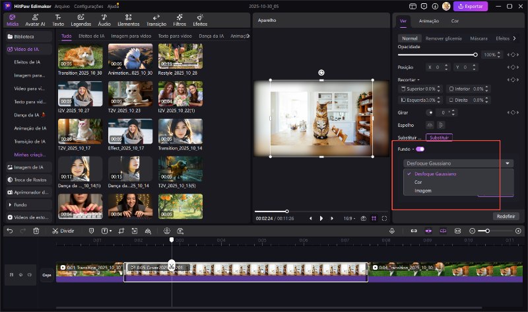Click the Dividir split button
The image size is (528, 312).
click(x=63, y=231)
